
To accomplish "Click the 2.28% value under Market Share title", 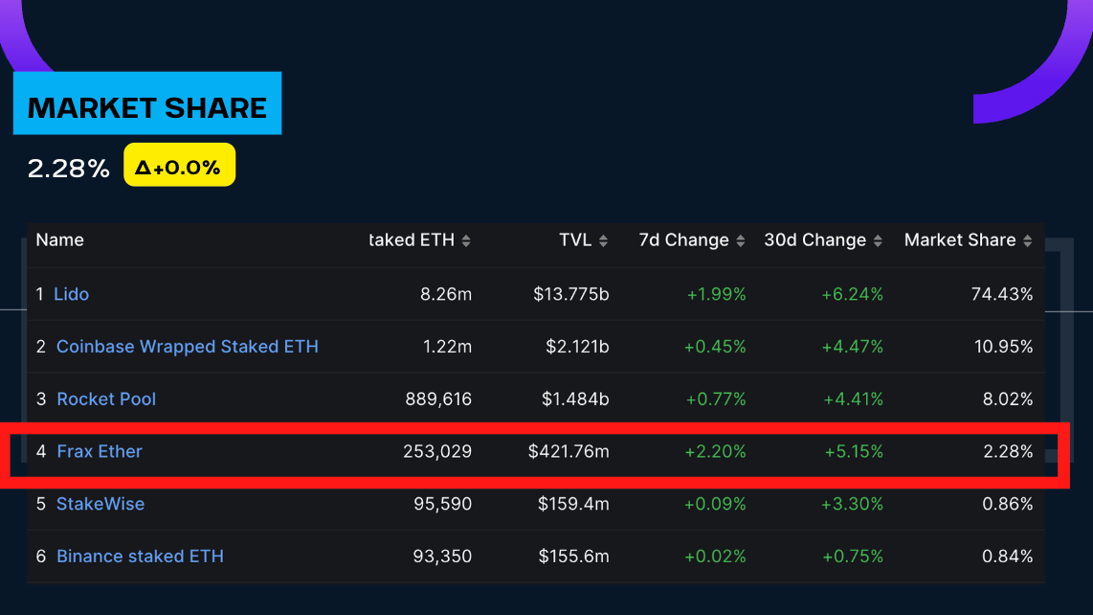I will coord(69,169).
